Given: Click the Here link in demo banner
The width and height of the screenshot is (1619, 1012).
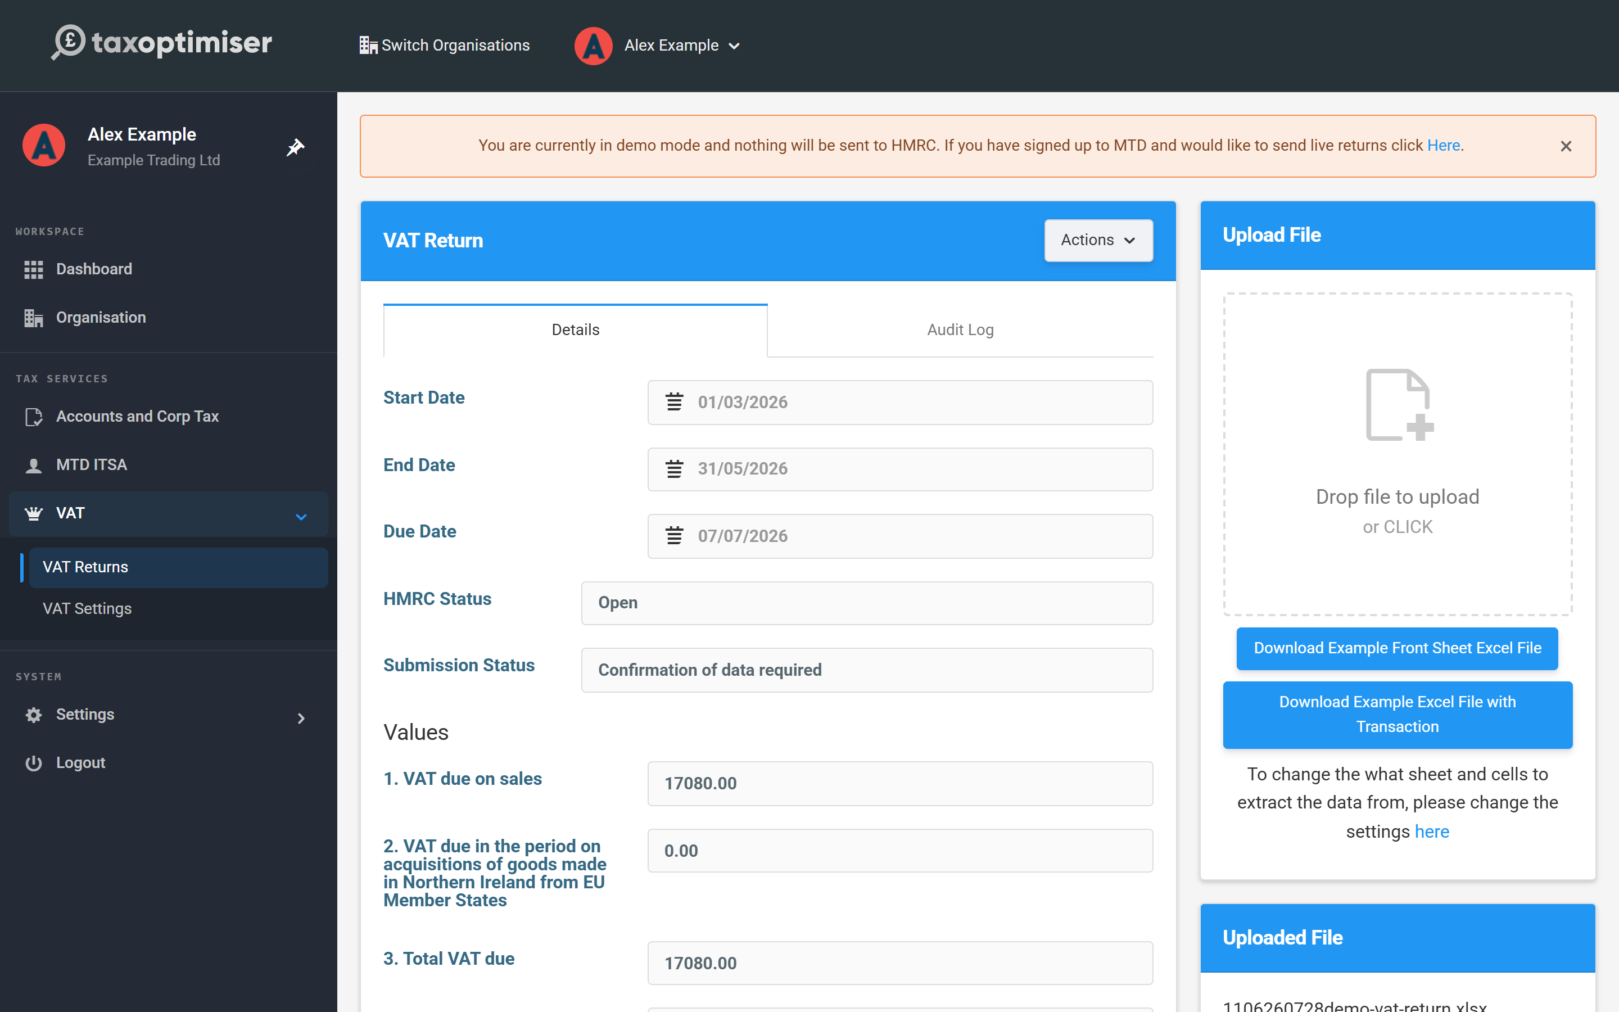Looking at the screenshot, I should [1443, 145].
